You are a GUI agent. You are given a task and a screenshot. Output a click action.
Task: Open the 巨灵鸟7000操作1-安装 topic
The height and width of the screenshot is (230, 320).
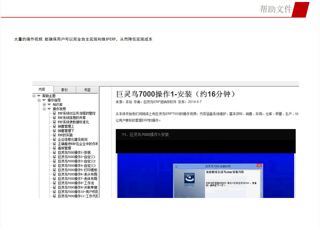pos(74,153)
